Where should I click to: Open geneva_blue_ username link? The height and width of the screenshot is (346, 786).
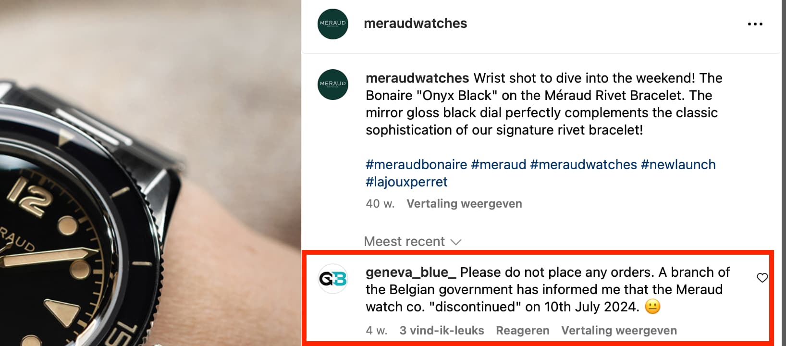pos(411,272)
